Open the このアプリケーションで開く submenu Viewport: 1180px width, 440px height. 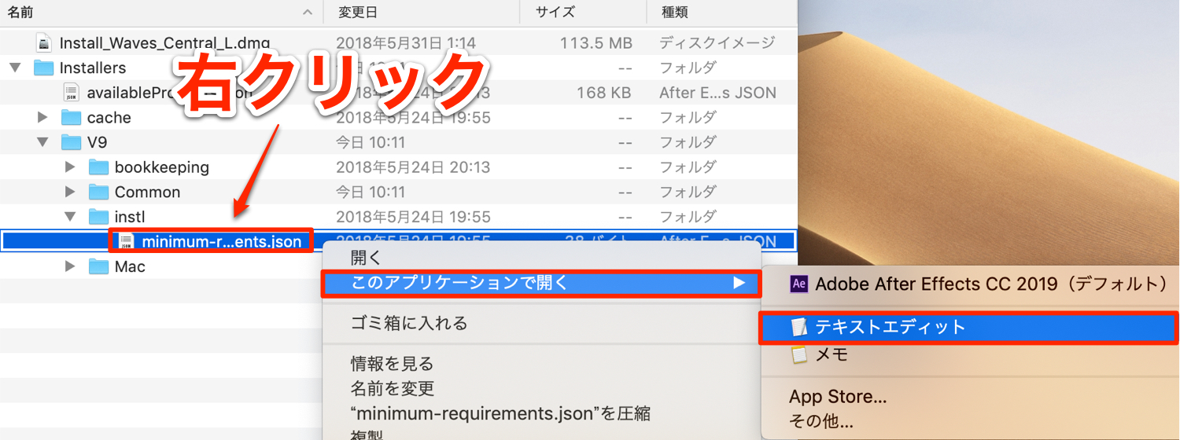(x=542, y=283)
